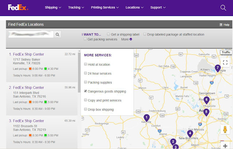Open the Locations dropdown menu

coord(134,7)
